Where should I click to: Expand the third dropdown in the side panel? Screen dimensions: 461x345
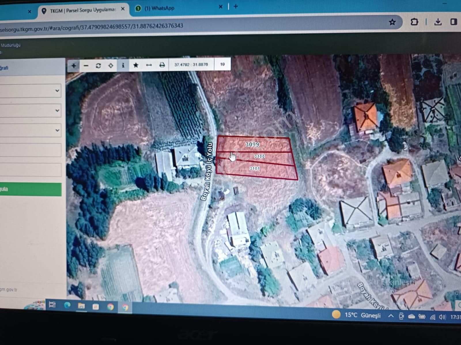pyautogui.click(x=30, y=131)
